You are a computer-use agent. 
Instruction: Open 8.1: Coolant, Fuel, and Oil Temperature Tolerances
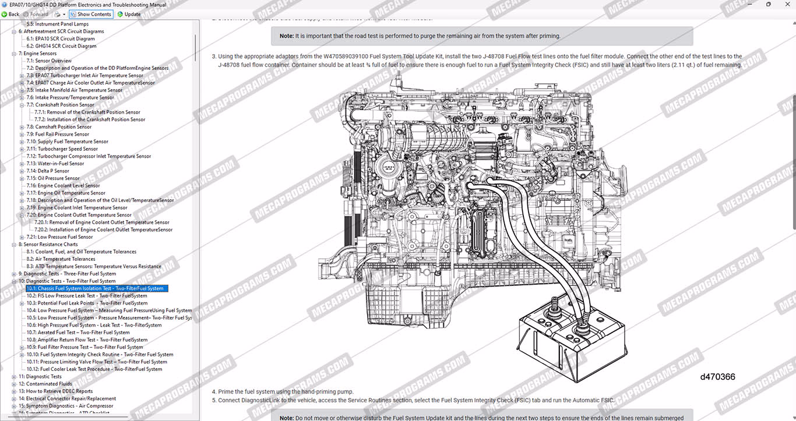coord(81,252)
